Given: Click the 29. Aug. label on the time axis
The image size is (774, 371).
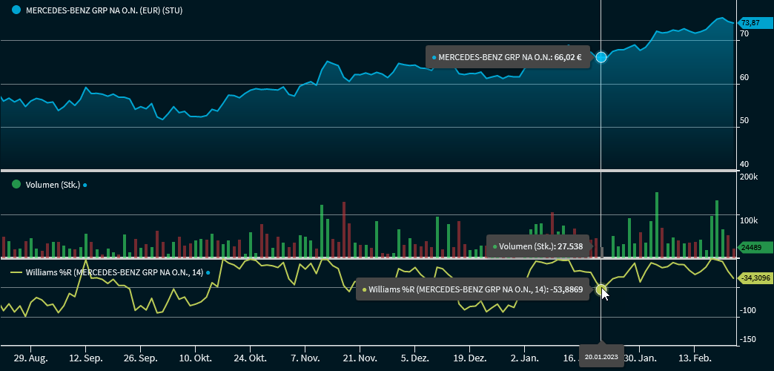Looking at the screenshot, I should pos(32,358).
